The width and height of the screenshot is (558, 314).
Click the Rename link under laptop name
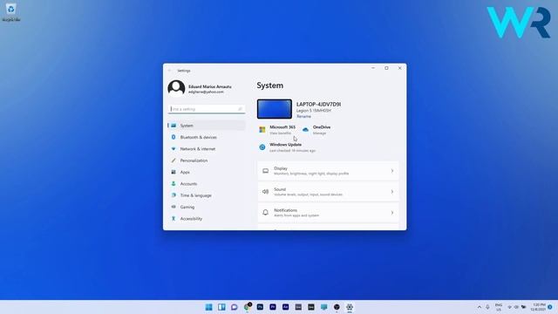(303, 116)
